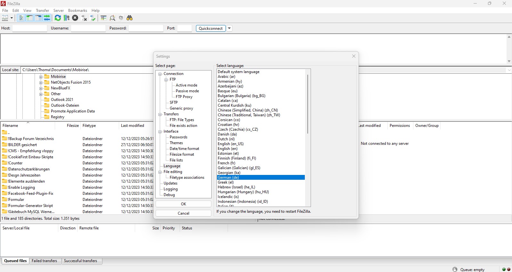Click the process transfer queue icon
Image resolution: width=512 pixels, height=272 pixels.
(x=67, y=18)
